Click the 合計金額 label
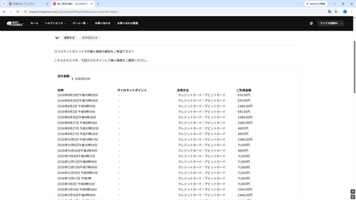This screenshot has width=356, height=200. pos(64,76)
